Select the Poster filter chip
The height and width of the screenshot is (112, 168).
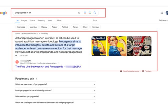point(54,27)
